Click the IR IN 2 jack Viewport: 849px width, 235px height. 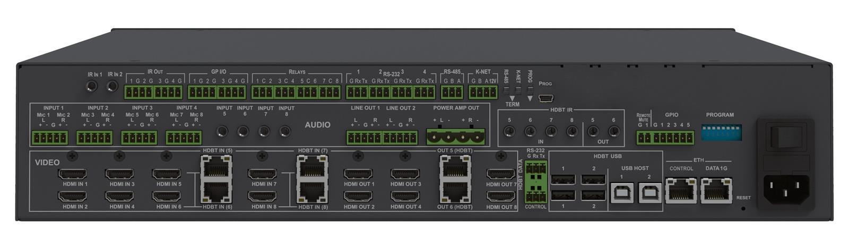[112, 86]
